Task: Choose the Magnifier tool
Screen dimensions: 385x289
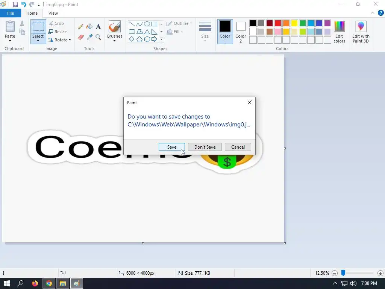Action: pyautogui.click(x=98, y=37)
